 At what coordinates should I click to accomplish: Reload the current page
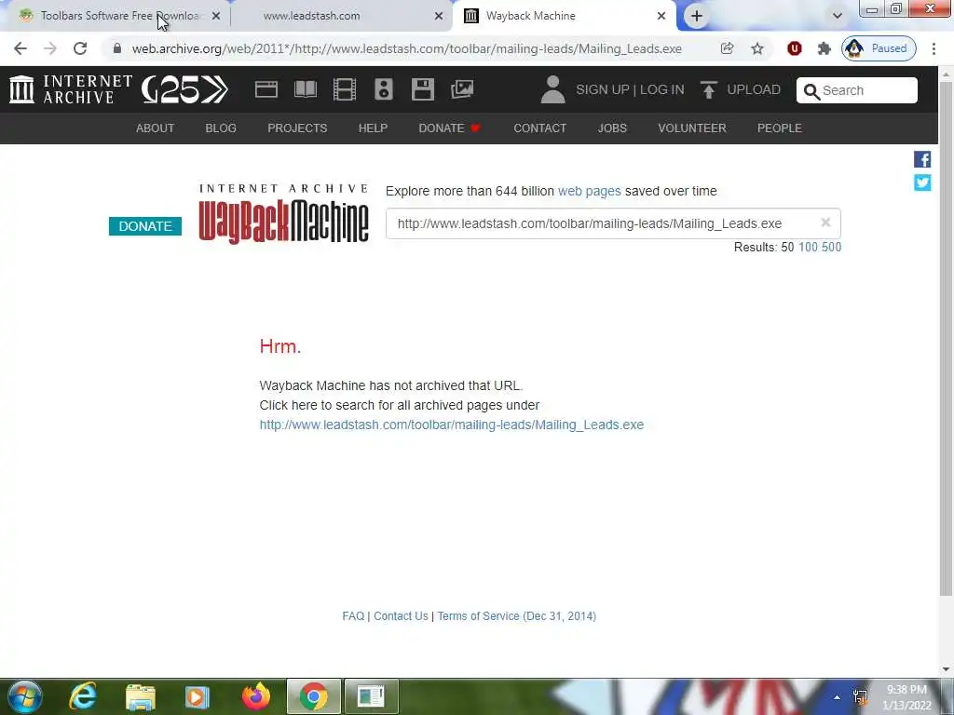point(80,48)
